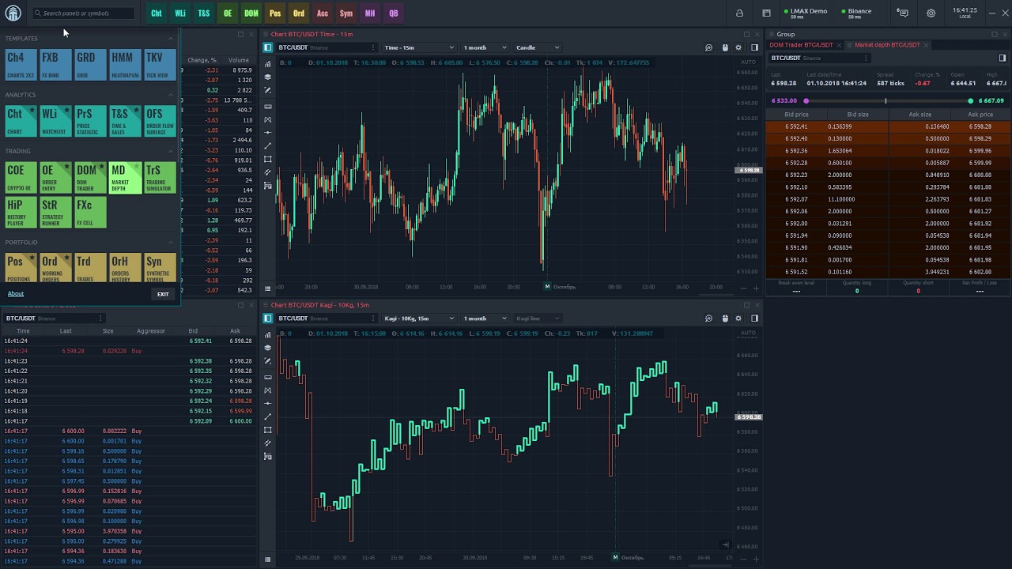Open the 1 month range dropdown on the Kagi chart
This screenshot has height=569, width=1012.
485,318
